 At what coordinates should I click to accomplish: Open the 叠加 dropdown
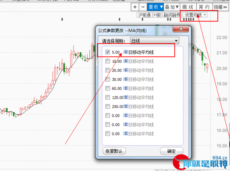172,7
